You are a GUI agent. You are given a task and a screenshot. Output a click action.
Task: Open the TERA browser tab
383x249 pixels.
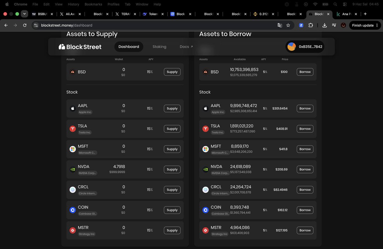pos(125,14)
